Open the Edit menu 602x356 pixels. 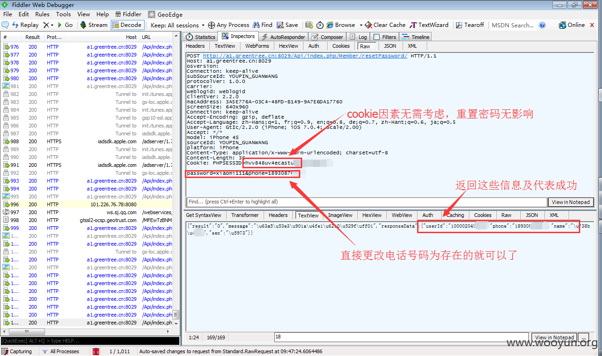click(x=24, y=14)
